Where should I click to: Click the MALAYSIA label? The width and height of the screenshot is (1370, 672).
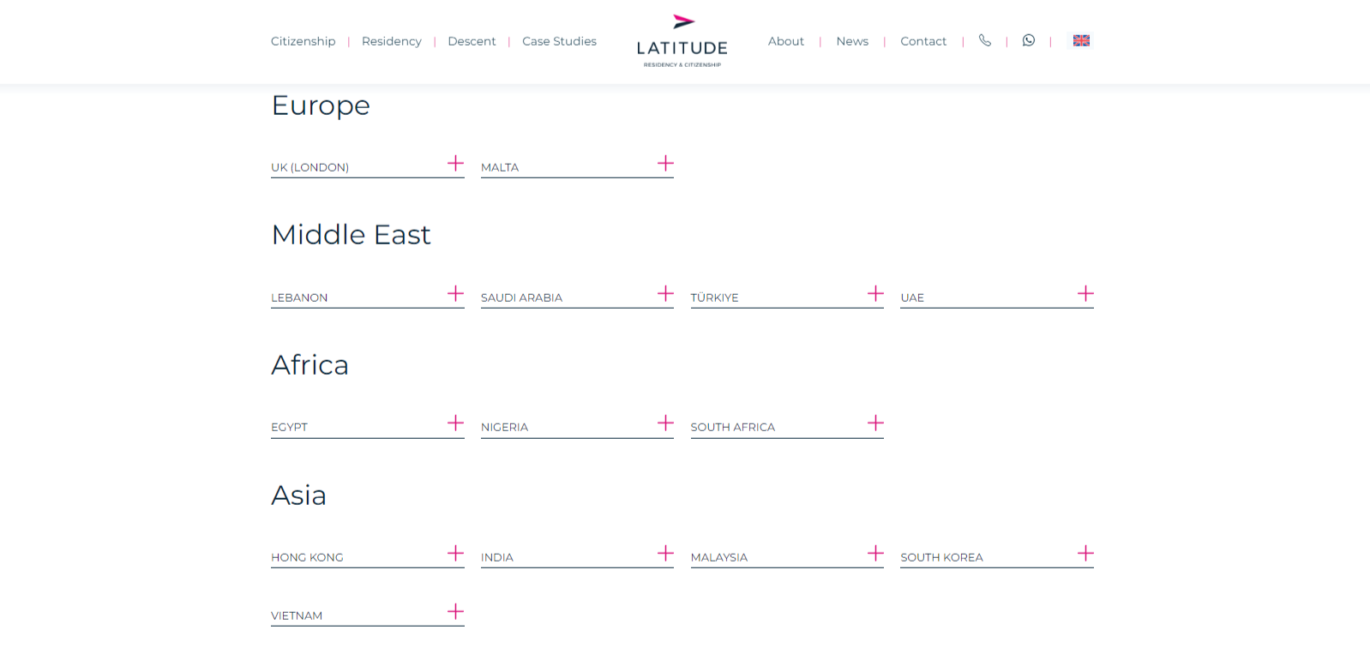pyautogui.click(x=719, y=557)
